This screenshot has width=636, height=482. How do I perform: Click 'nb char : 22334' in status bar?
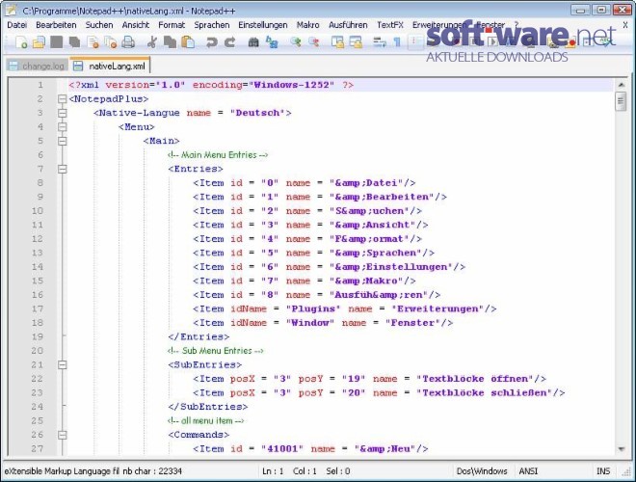152,471
